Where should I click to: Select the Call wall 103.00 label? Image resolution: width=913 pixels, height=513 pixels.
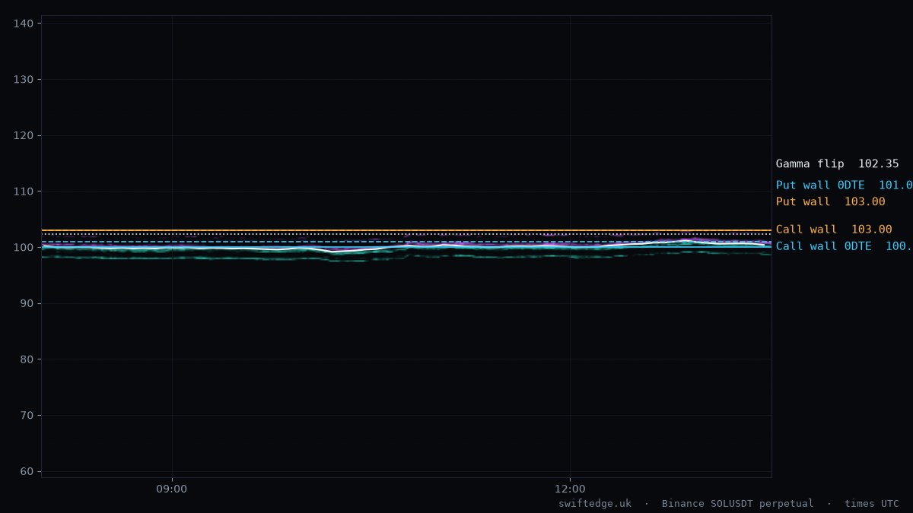834,230
